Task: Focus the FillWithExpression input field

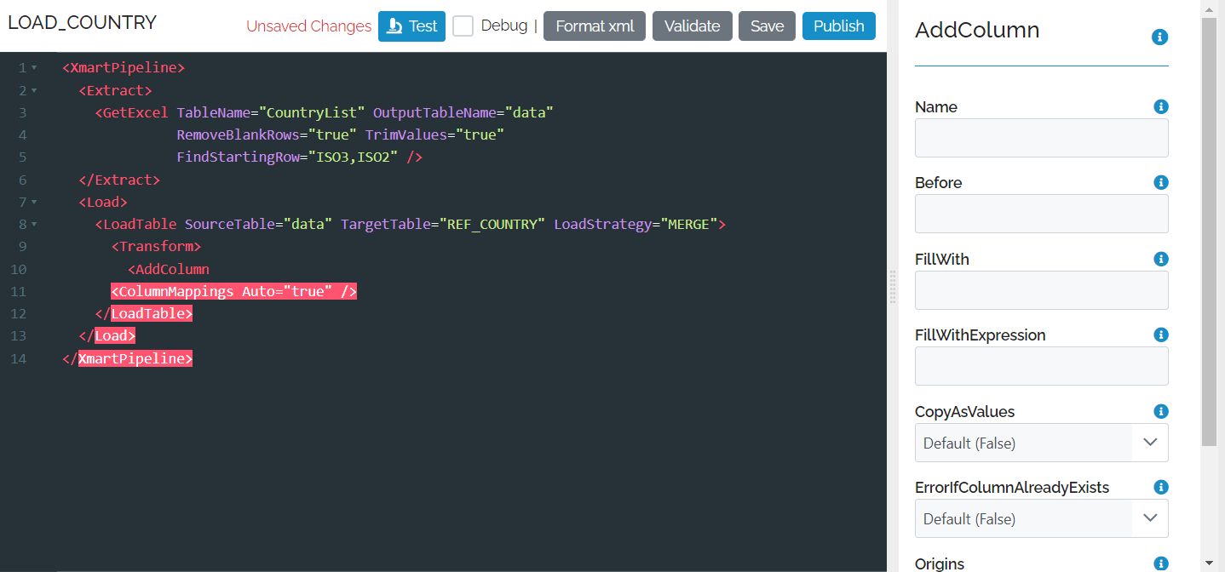Action: click(1041, 366)
